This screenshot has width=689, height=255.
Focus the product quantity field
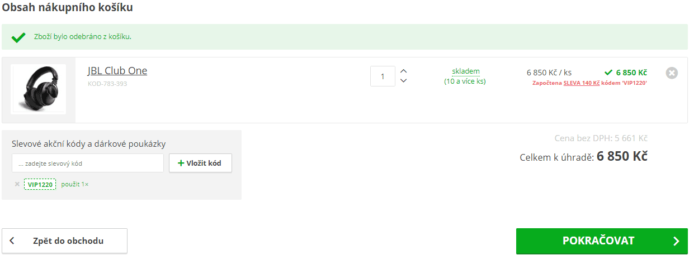click(x=383, y=76)
